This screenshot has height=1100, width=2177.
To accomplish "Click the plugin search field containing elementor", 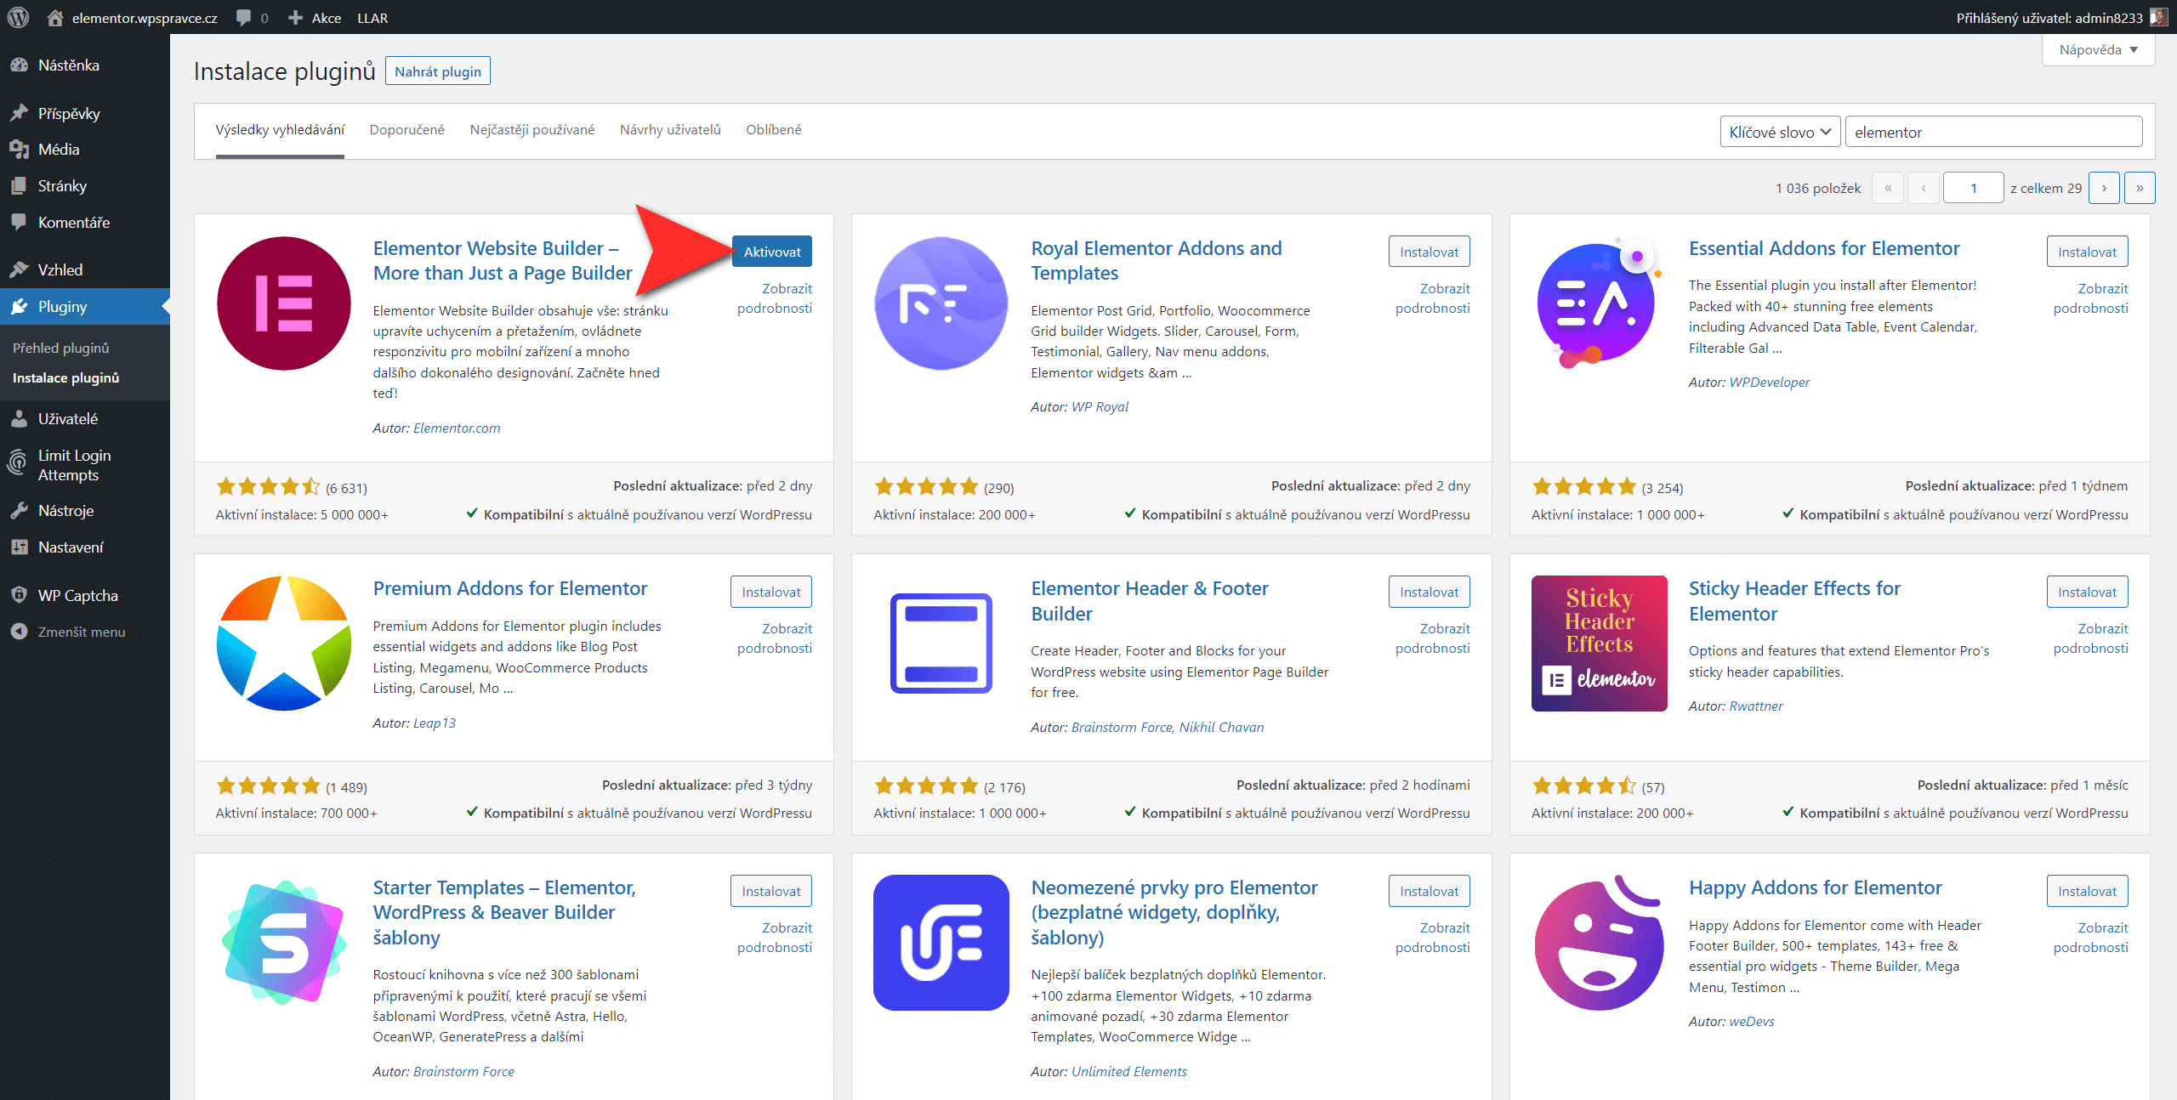I will click(1992, 132).
